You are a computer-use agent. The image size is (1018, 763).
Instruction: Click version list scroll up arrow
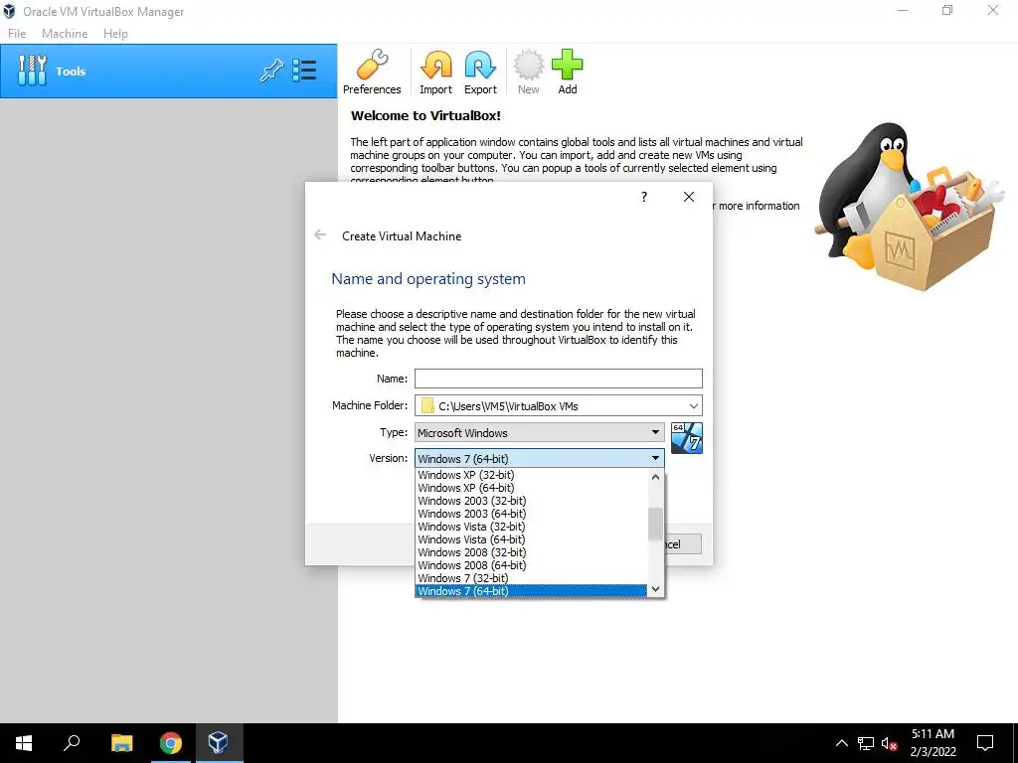point(656,477)
